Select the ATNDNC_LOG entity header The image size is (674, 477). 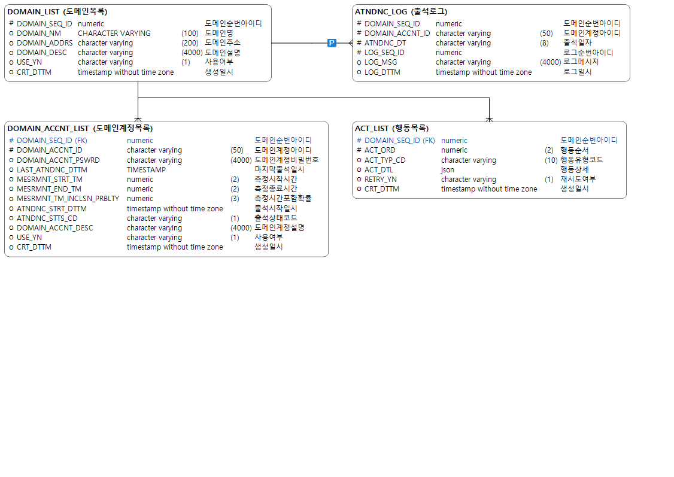[x=400, y=11]
